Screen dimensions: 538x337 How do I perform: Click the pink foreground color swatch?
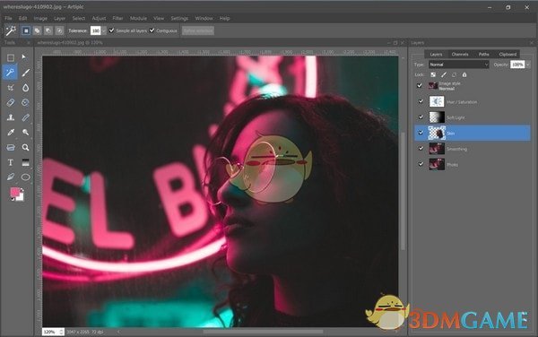(x=14, y=192)
